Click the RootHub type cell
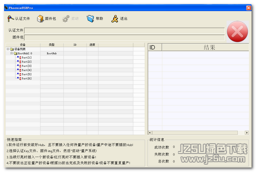Screen dimensions: 256x172 coord(52,53)
